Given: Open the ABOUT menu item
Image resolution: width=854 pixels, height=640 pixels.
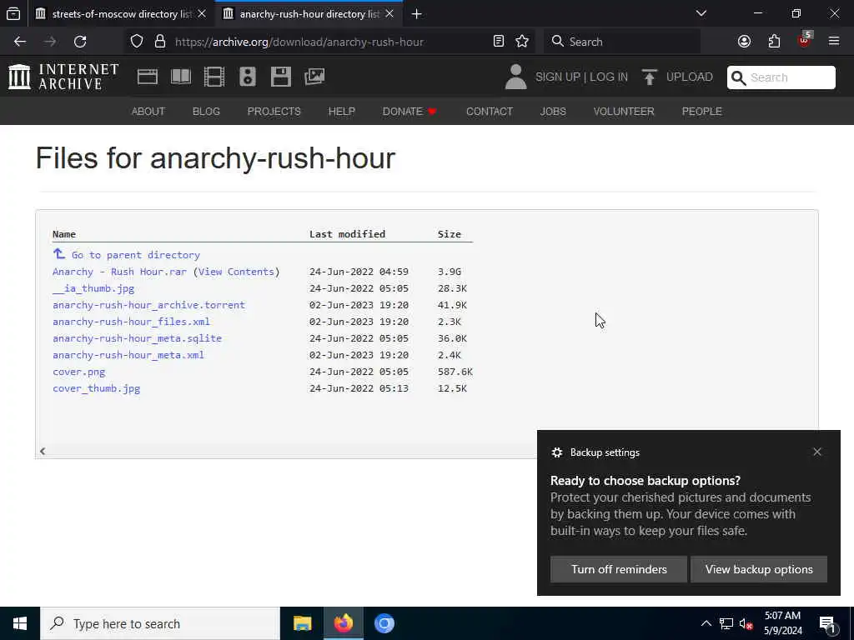Looking at the screenshot, I should pyautogui.click(x=148, y=112).
